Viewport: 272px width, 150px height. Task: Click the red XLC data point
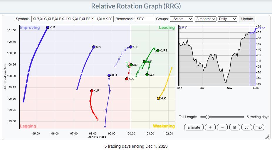tap(127, 79)
